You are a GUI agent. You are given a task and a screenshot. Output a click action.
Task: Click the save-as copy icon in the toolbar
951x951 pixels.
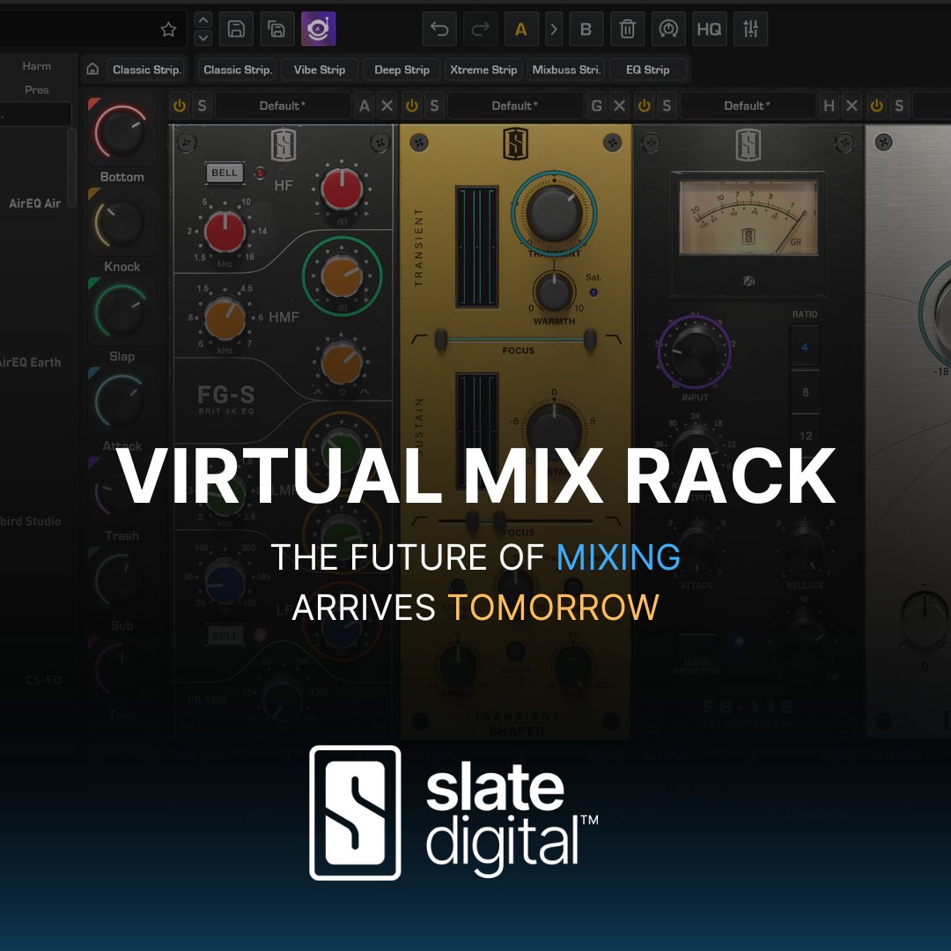[276, 28]
